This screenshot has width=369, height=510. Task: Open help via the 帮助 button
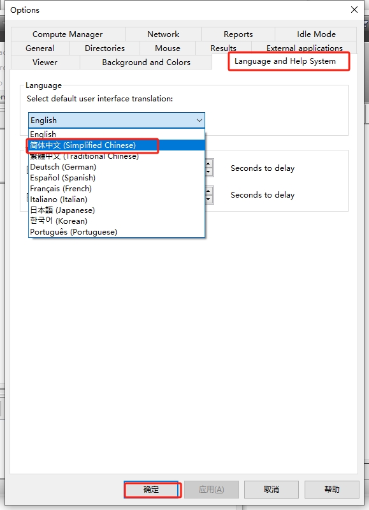(332, 490)
